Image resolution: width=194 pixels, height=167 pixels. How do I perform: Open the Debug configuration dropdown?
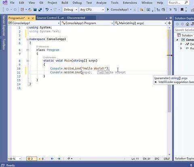[x=70, y=10]
